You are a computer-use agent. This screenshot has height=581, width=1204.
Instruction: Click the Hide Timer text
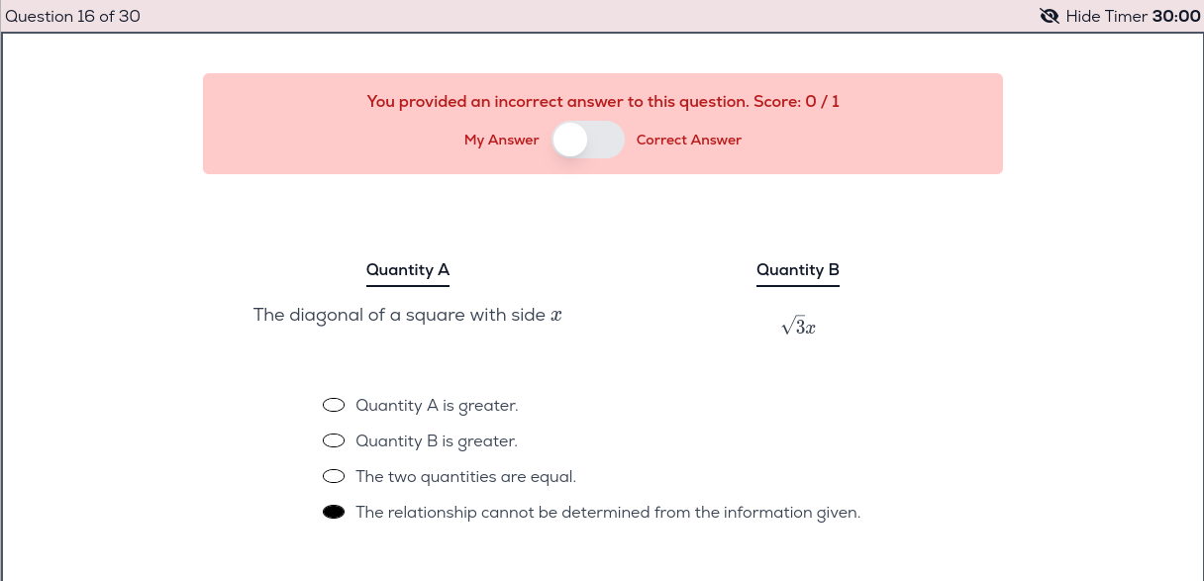click(1106, 16)
